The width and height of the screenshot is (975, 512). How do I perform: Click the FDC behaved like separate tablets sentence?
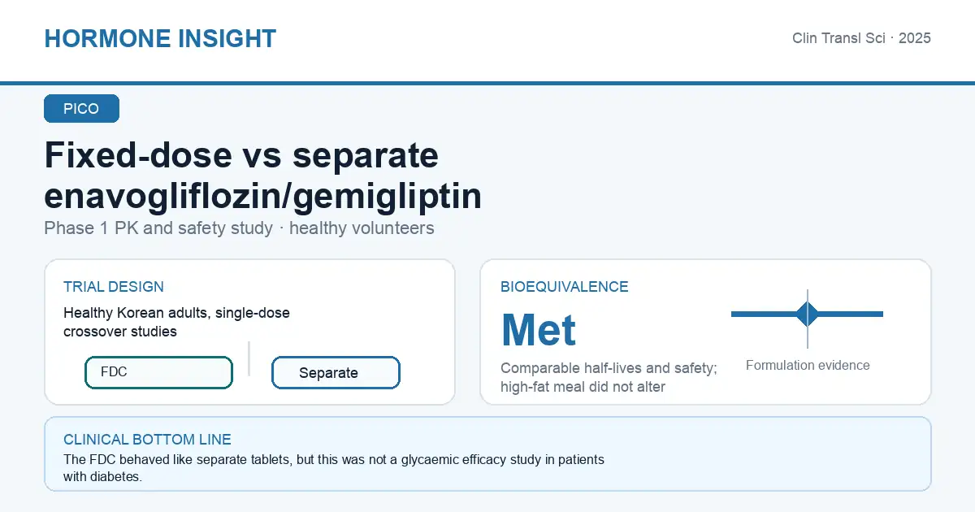(x=334, y=468)
